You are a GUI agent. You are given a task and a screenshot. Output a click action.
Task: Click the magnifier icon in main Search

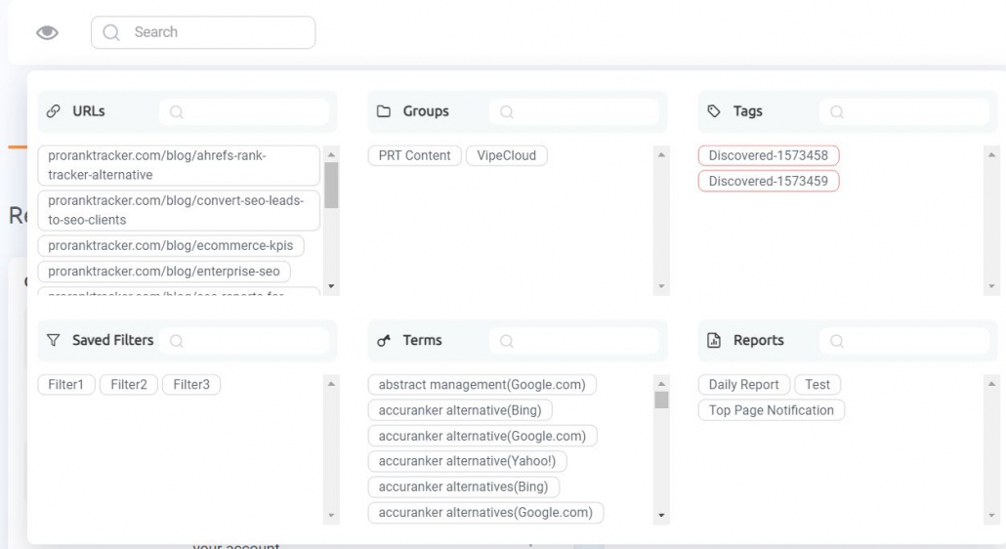click(111, 32)
